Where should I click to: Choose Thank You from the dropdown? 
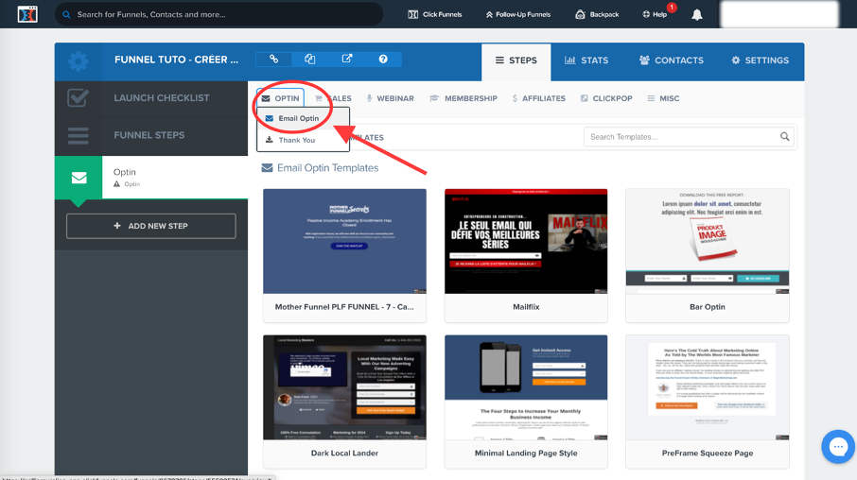coord(303,141)
